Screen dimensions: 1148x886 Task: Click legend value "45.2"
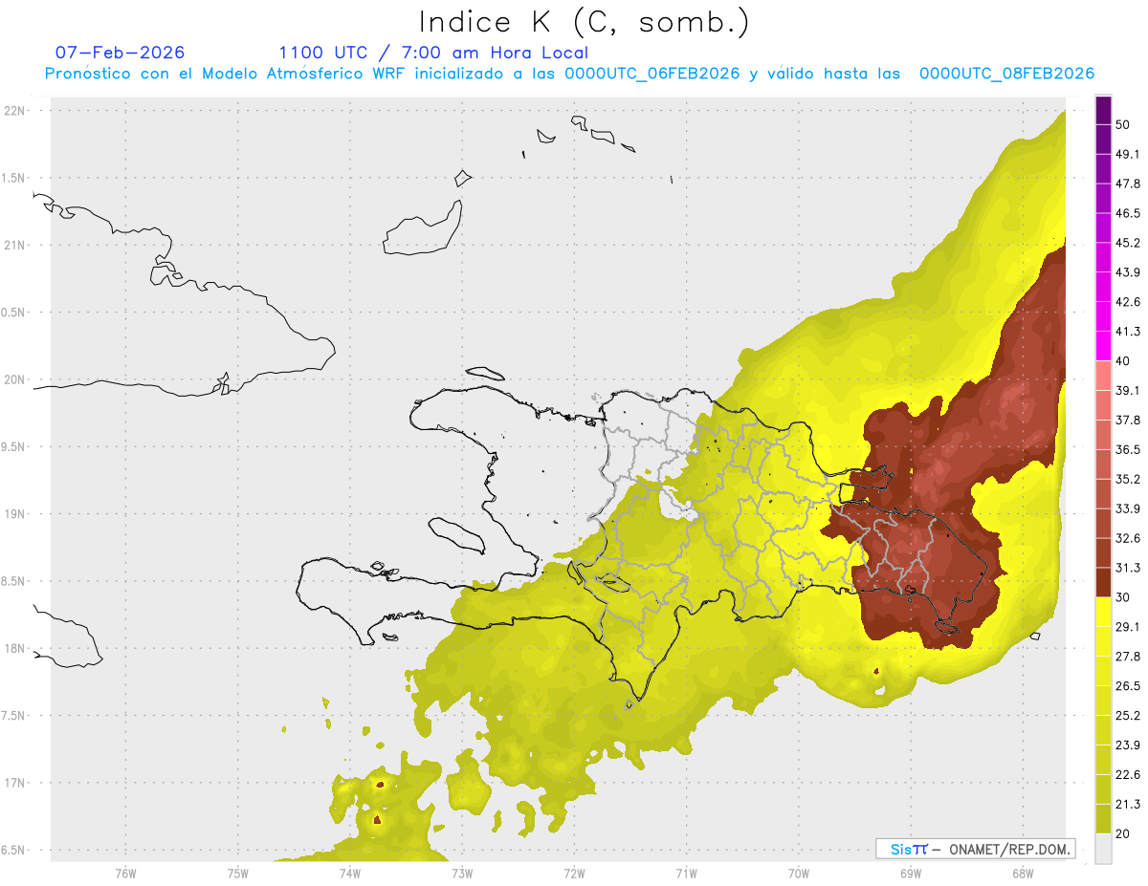coord(1128,243)
